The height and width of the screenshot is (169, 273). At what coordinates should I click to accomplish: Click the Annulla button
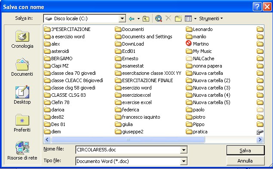(245, 161)
